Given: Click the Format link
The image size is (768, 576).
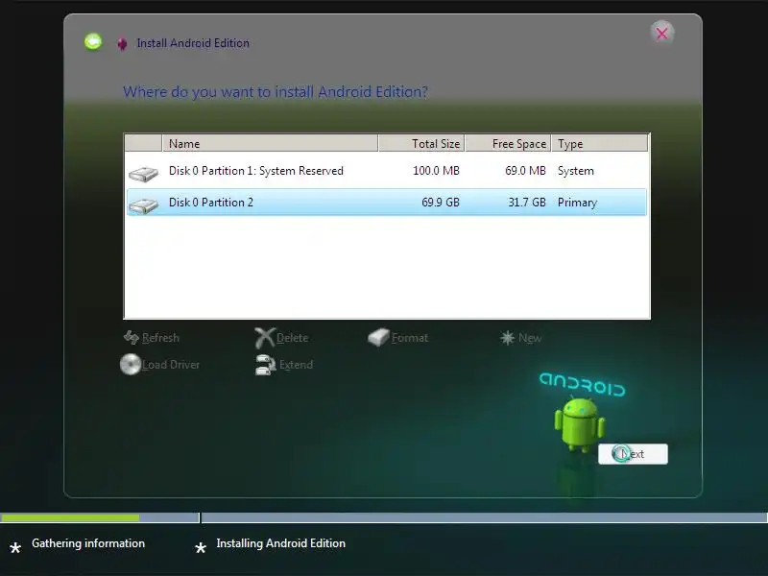Looking at the screenshot, I should pos(410,338).
